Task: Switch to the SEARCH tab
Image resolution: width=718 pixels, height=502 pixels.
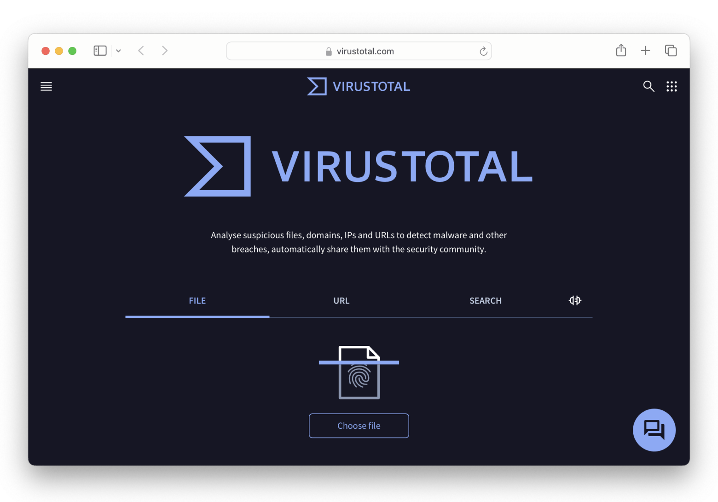Action: click(486, 301)
